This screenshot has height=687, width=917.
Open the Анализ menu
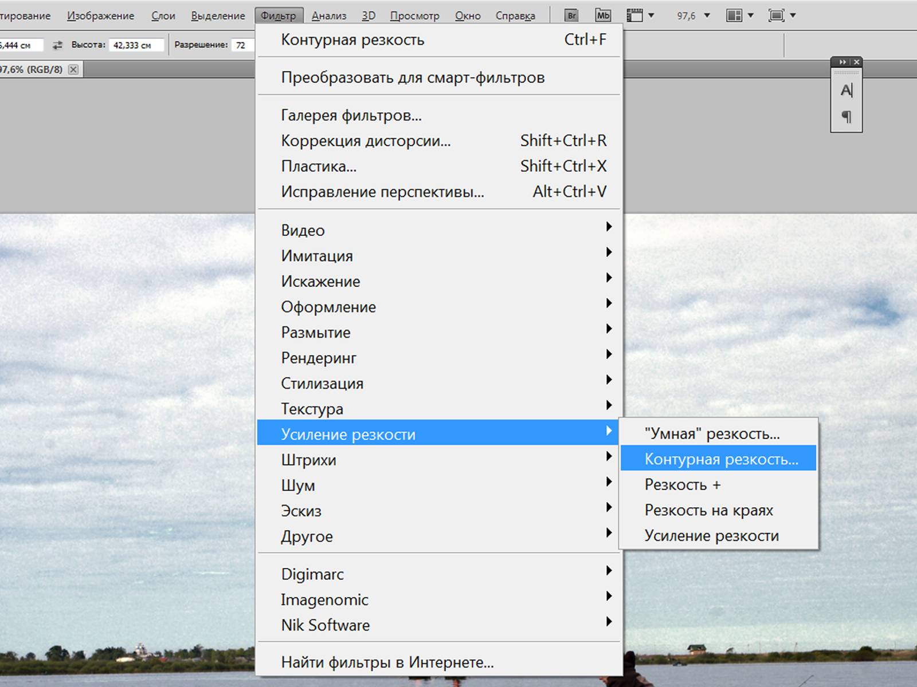(329, 16)
